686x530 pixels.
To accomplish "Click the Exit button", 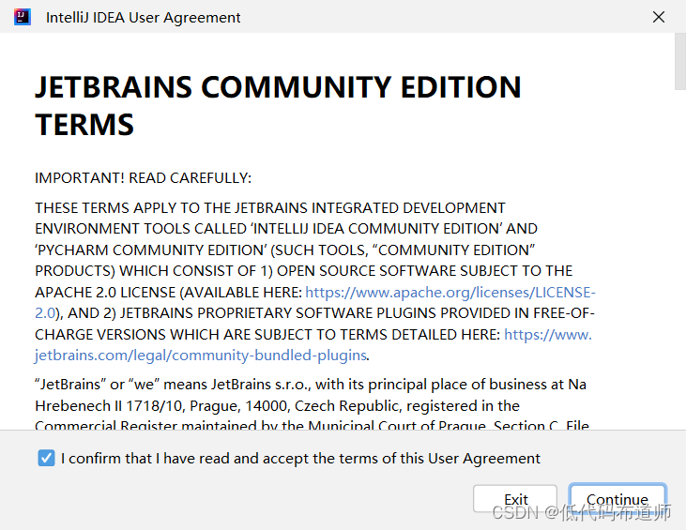I will point(515,498).
